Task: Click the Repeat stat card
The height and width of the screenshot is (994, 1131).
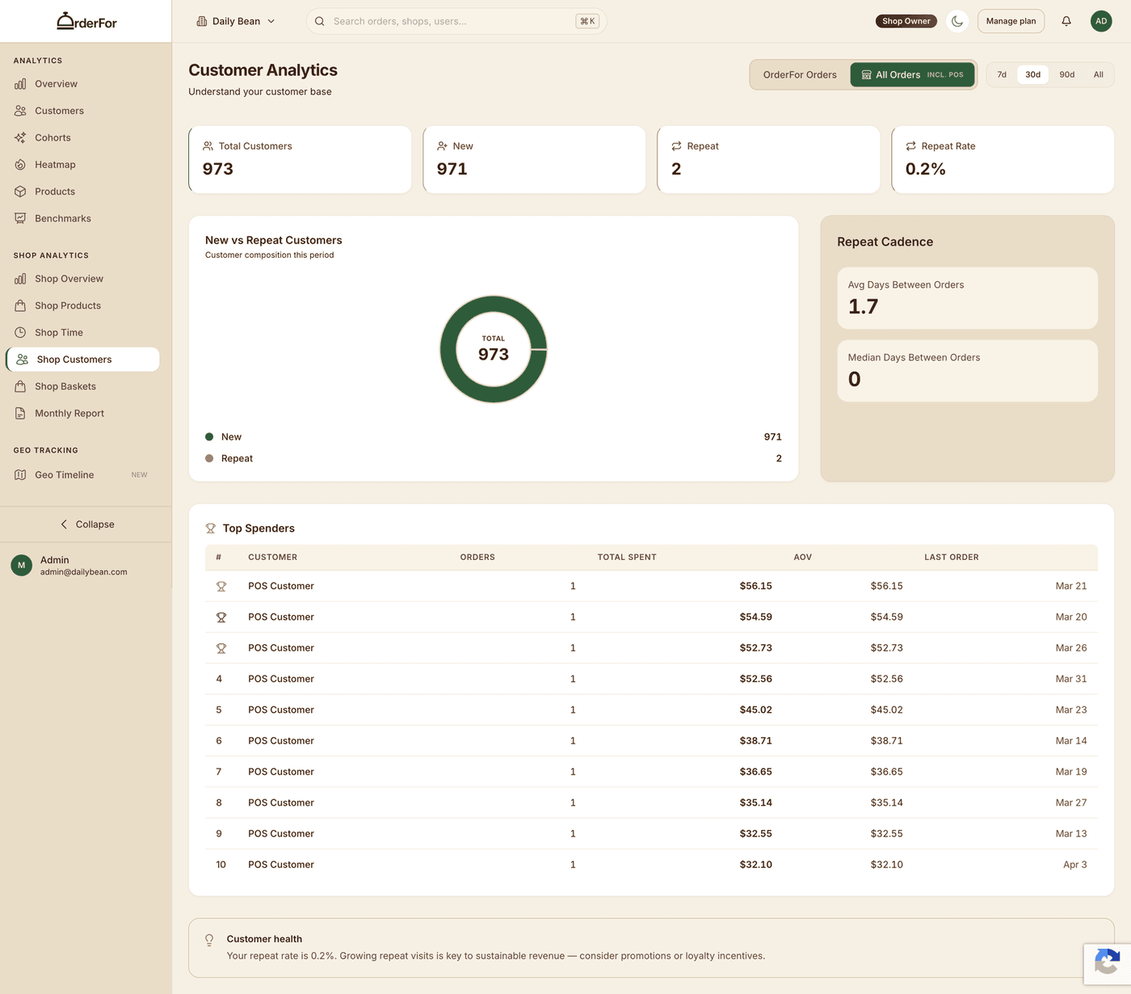Action: (768, 159)
